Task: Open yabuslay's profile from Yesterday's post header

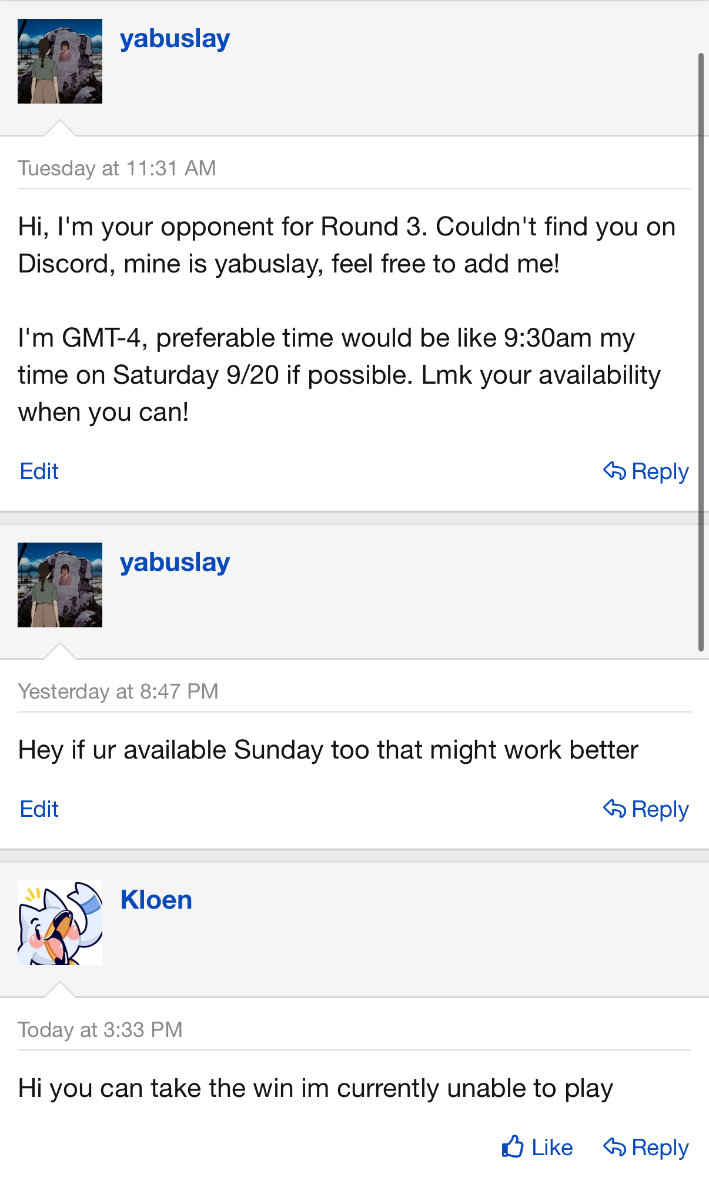Action: tap(175, 563)
